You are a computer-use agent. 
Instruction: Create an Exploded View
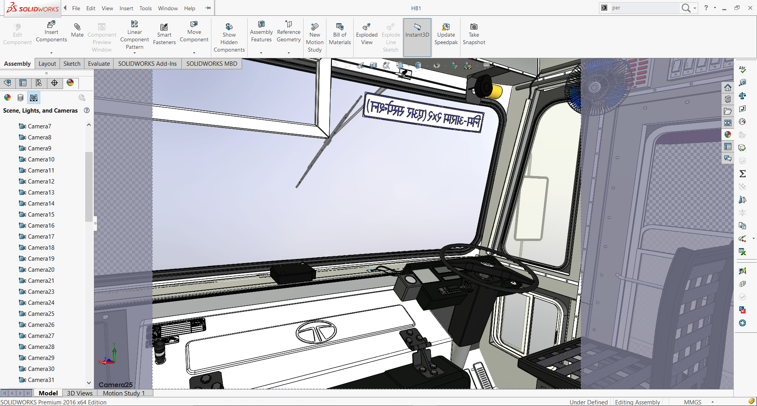coord(366,27)
